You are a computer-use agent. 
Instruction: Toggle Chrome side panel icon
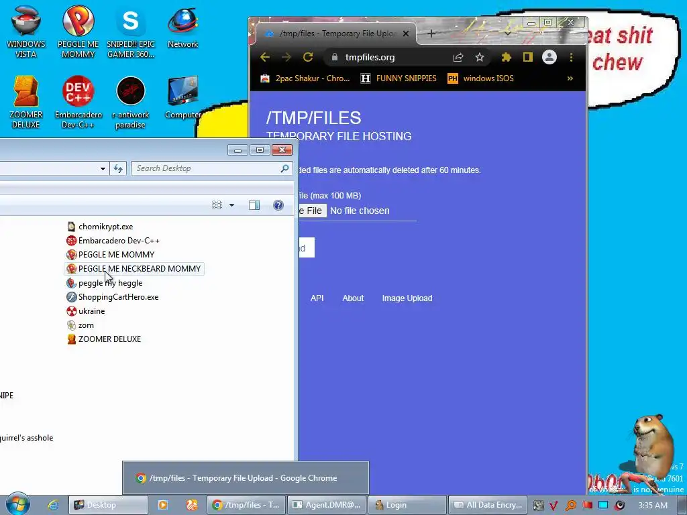[x=528, y=58]
